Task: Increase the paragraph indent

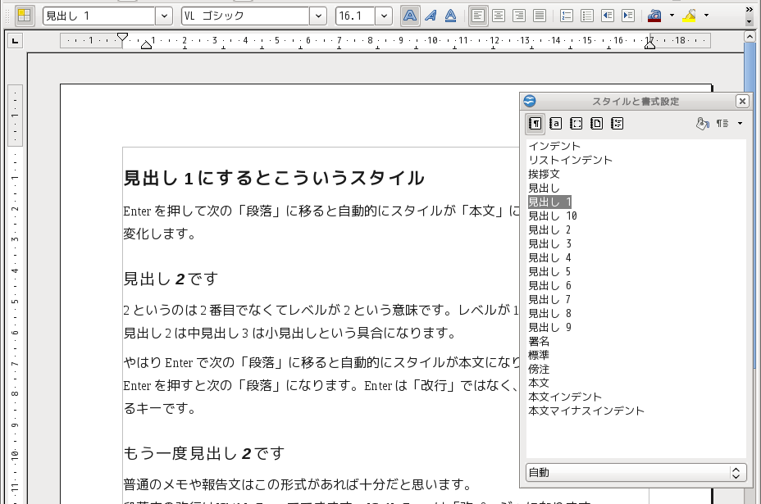Action: click(x=627, y=16)
